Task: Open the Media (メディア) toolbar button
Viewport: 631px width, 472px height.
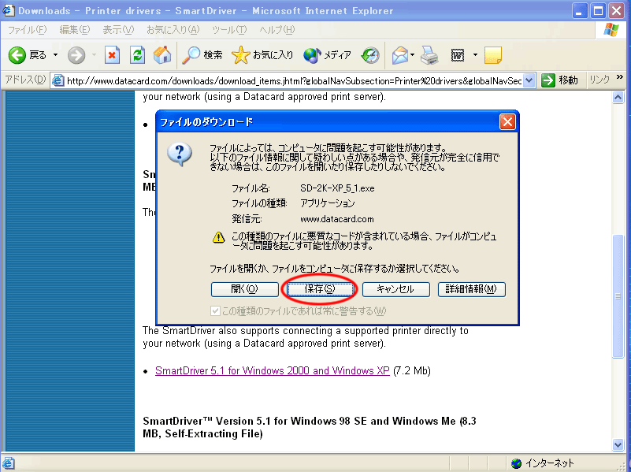Action: pos(327,55)
